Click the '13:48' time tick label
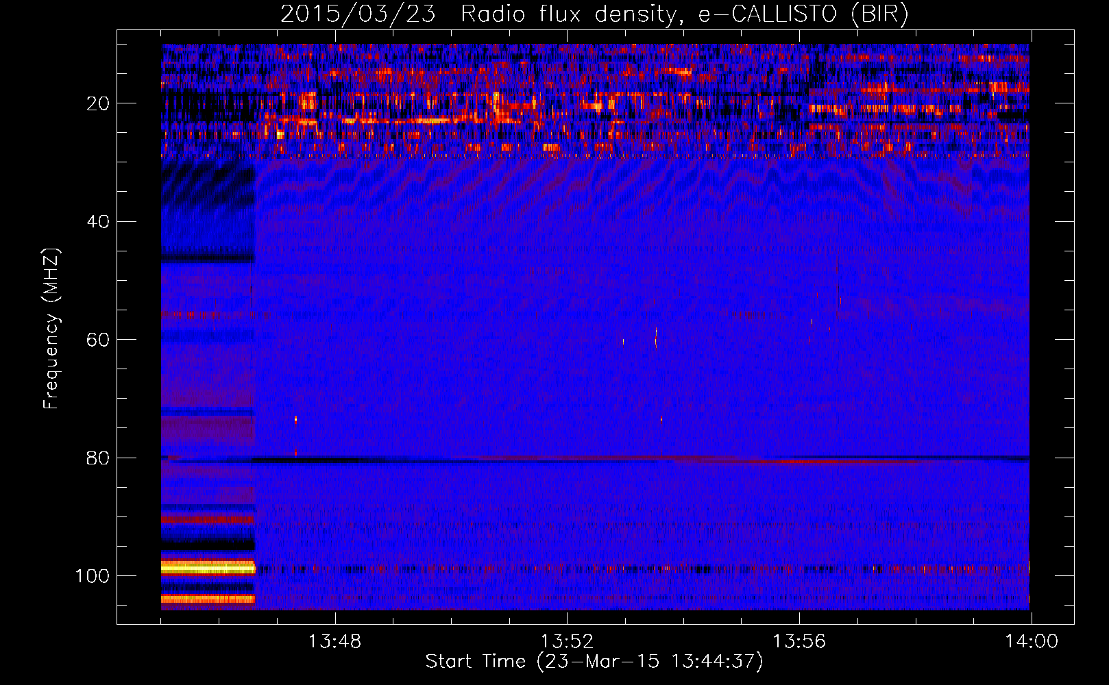This screenshot has height=685, width=1109. point(334,642)
